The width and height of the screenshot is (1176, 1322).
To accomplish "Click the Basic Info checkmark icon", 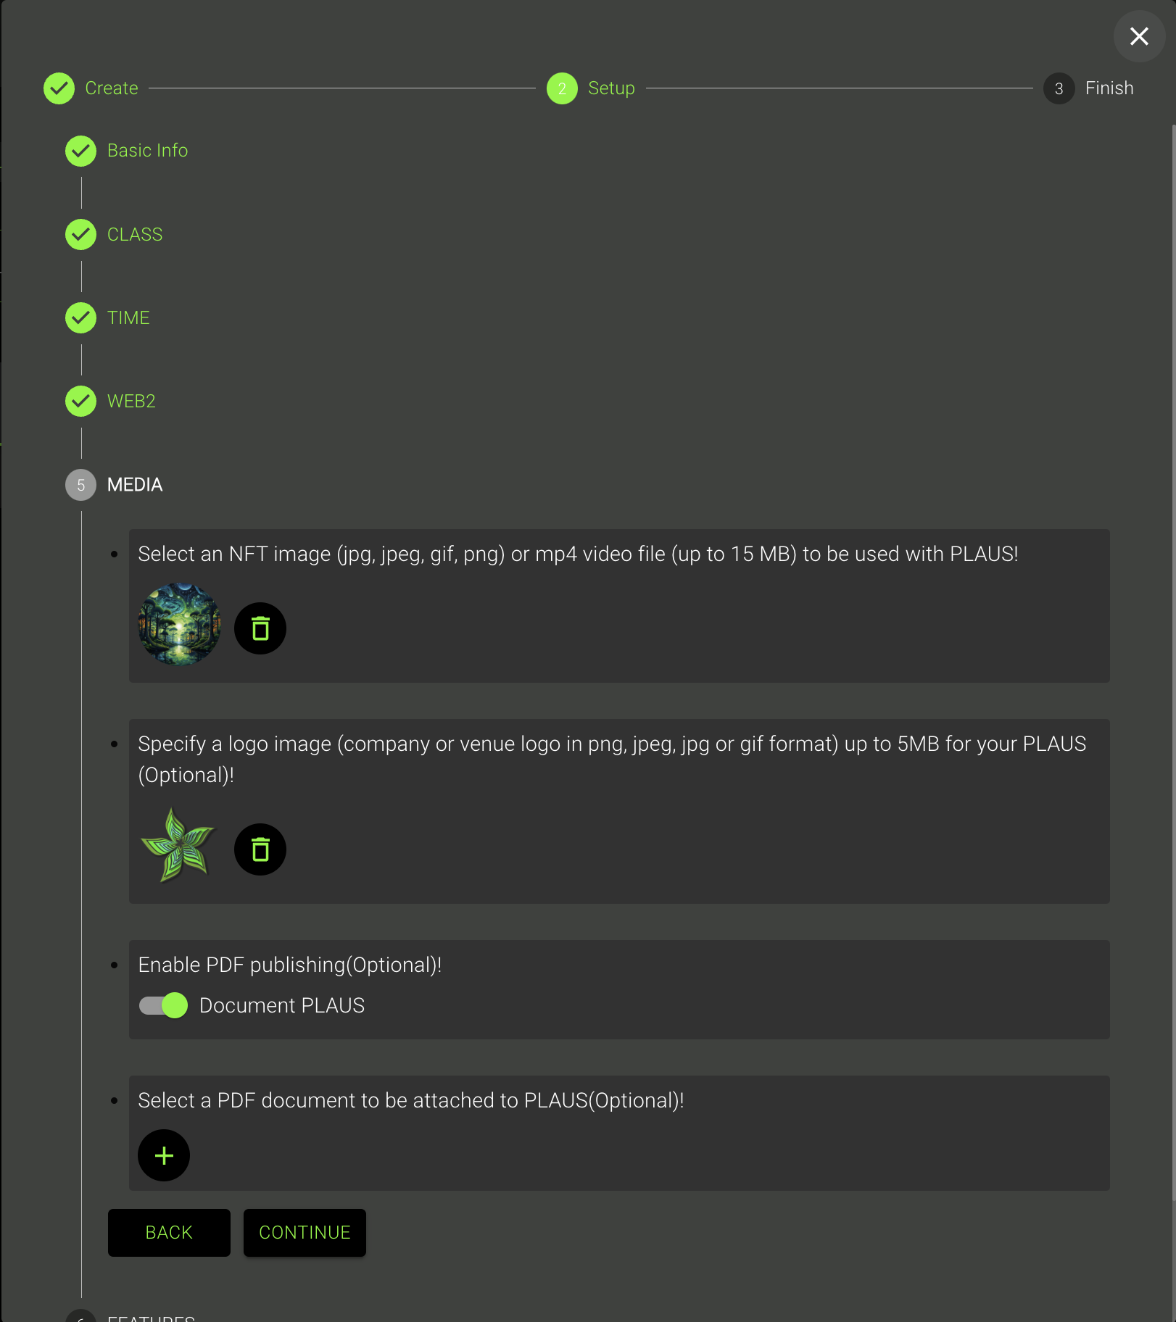I will click(80, 151).
